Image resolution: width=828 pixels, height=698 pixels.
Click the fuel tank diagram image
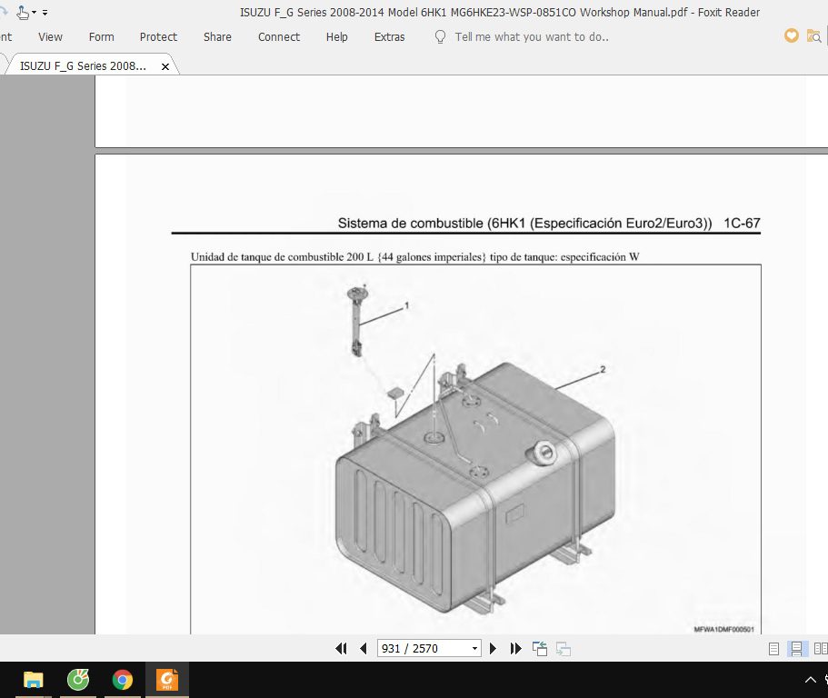pyautogui.click(x=475, y=449)
